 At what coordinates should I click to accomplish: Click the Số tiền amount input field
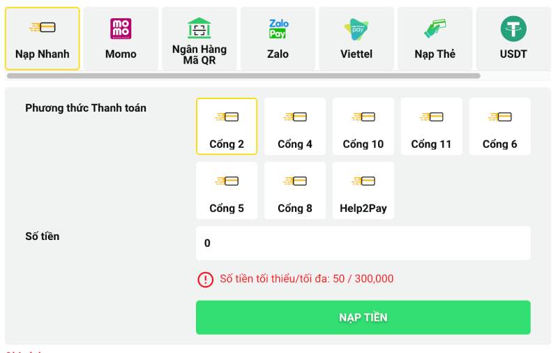point(363,243)
